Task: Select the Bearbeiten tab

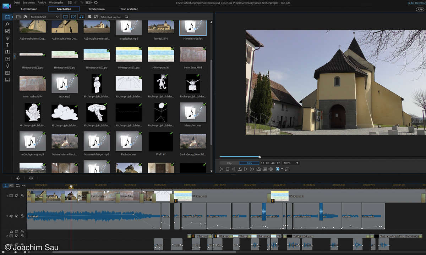Action: pyautogui.click(x=64, y=9)
